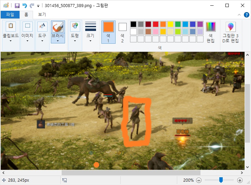This screenshot has height=185, width=251.
Task: Click the 도형 shapes icon
Action: tap(75, 26)
